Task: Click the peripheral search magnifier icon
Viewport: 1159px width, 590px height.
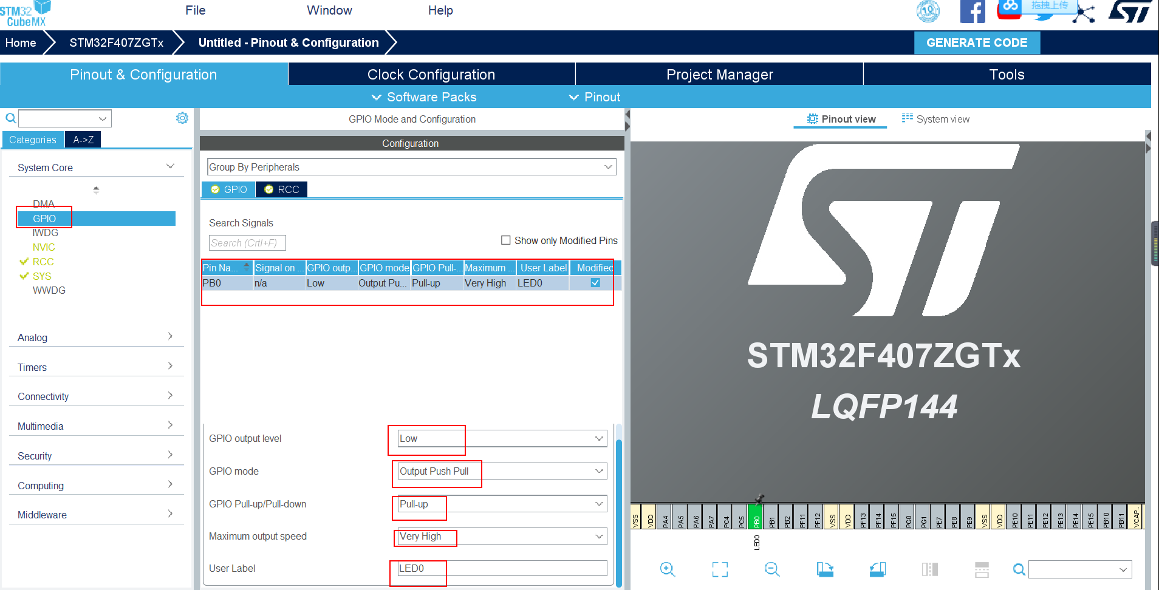Action: (10, 118)
